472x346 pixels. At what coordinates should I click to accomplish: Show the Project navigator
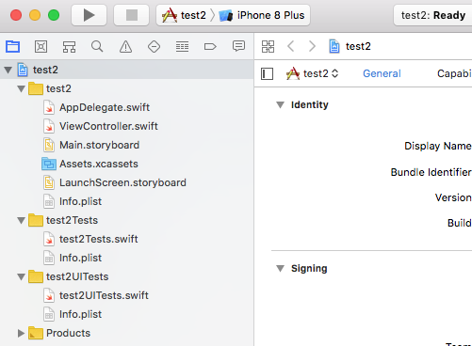pyautogui.click(x=13, y=47)
